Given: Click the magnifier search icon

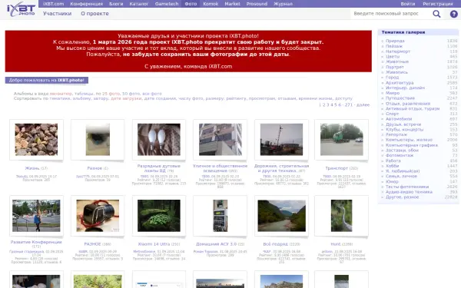Looking at the screenshot, I should [436, 14].
